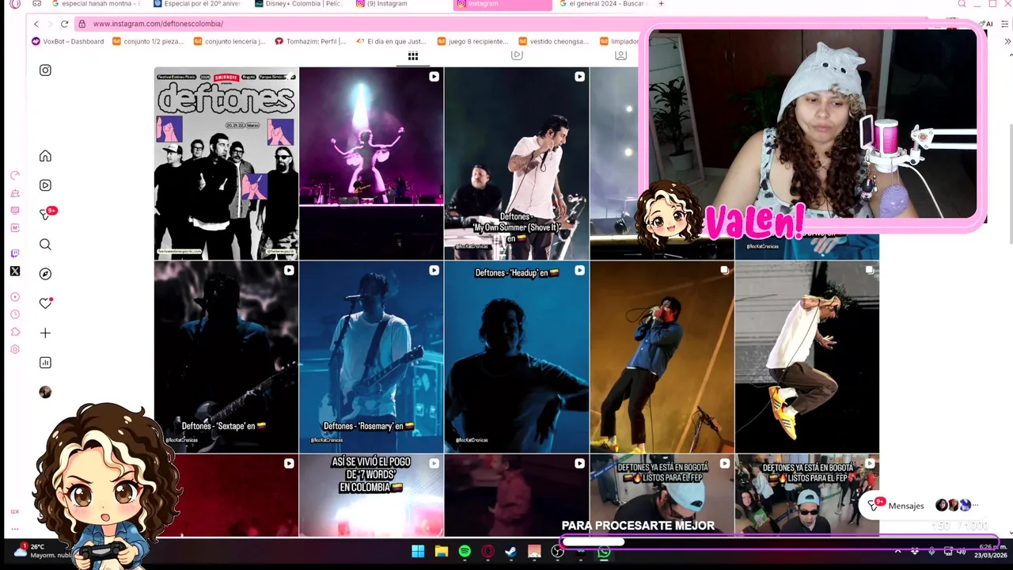Open Opera sidebar history clock icon
1013x570 pixels.
pyautogui.click(x=15, y=314)
